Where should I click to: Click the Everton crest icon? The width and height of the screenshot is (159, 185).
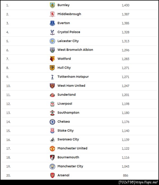click(52, 23)
